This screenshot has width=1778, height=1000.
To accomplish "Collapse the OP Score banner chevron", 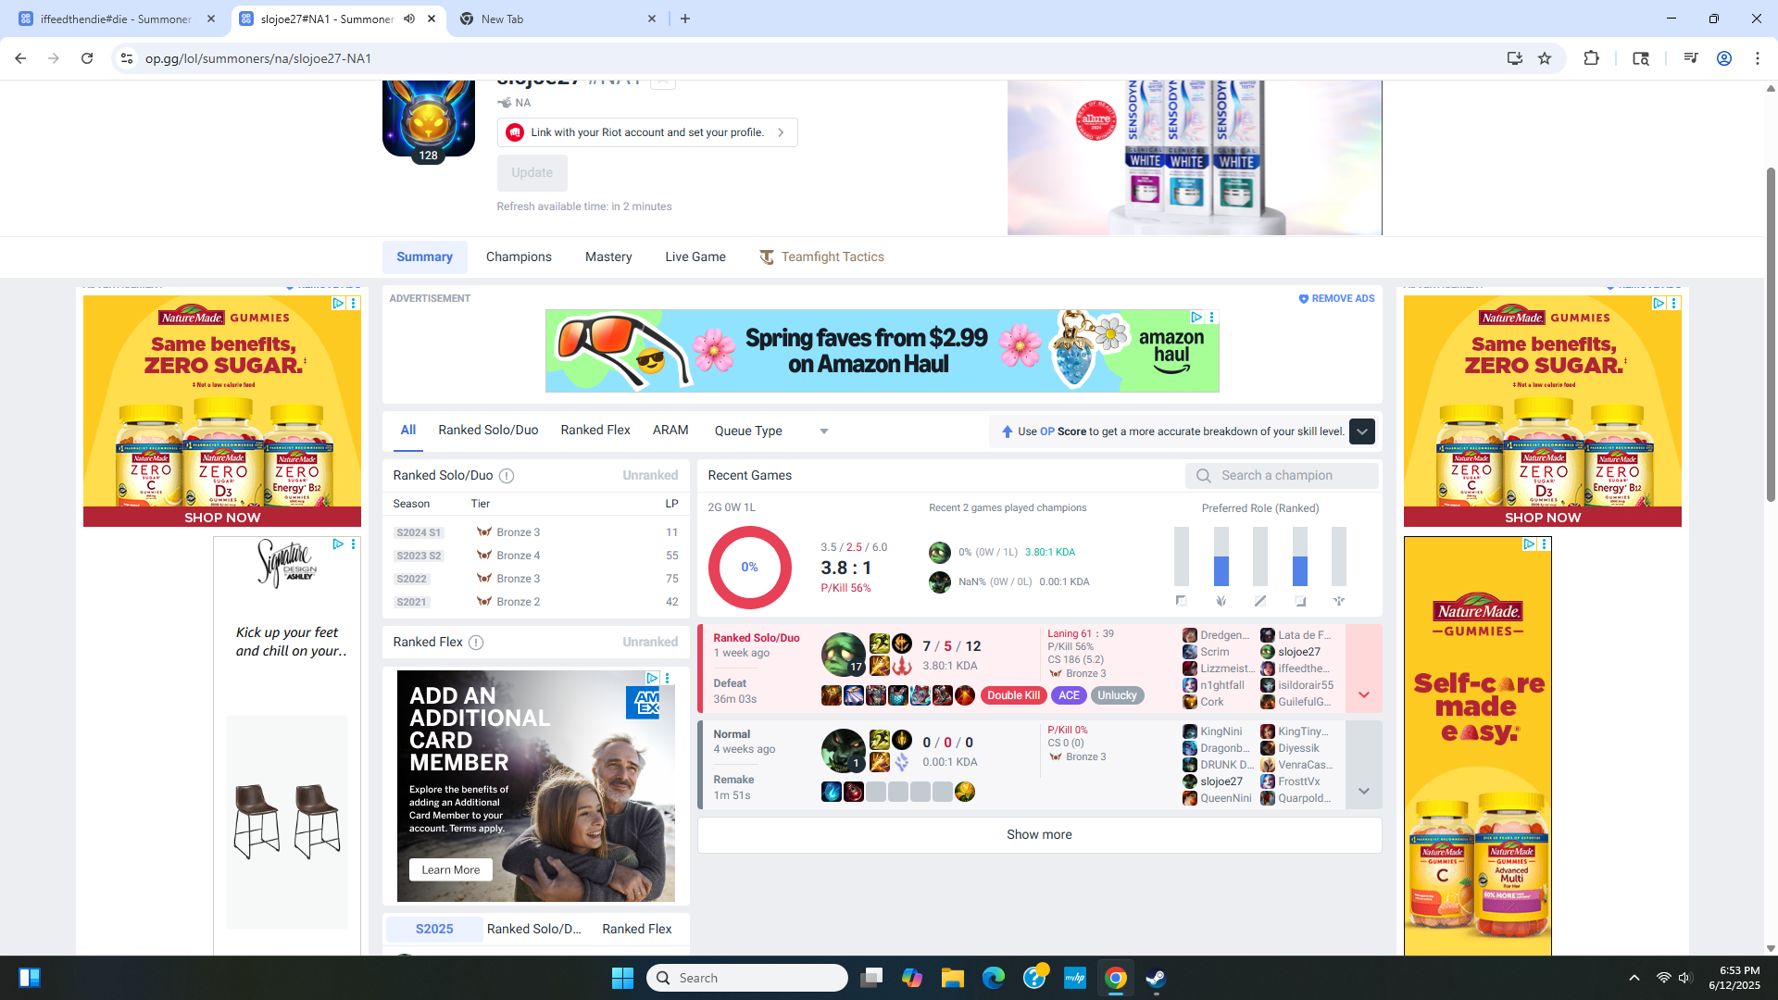I will (1362, 431).
